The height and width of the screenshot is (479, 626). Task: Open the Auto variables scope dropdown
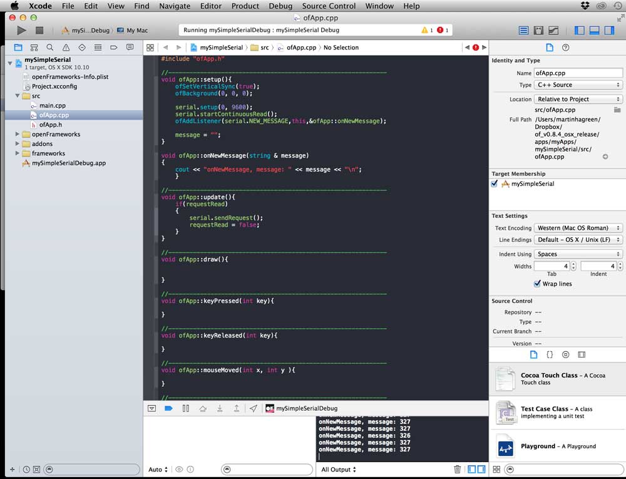[x=158, y=470]
